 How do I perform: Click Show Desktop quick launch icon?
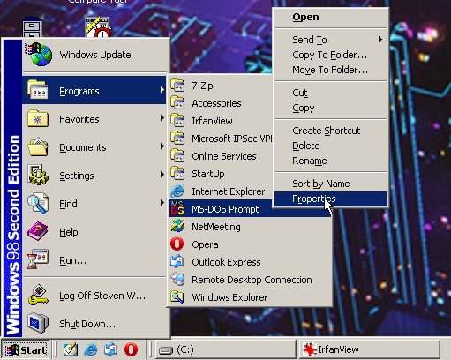click(71, 349)
